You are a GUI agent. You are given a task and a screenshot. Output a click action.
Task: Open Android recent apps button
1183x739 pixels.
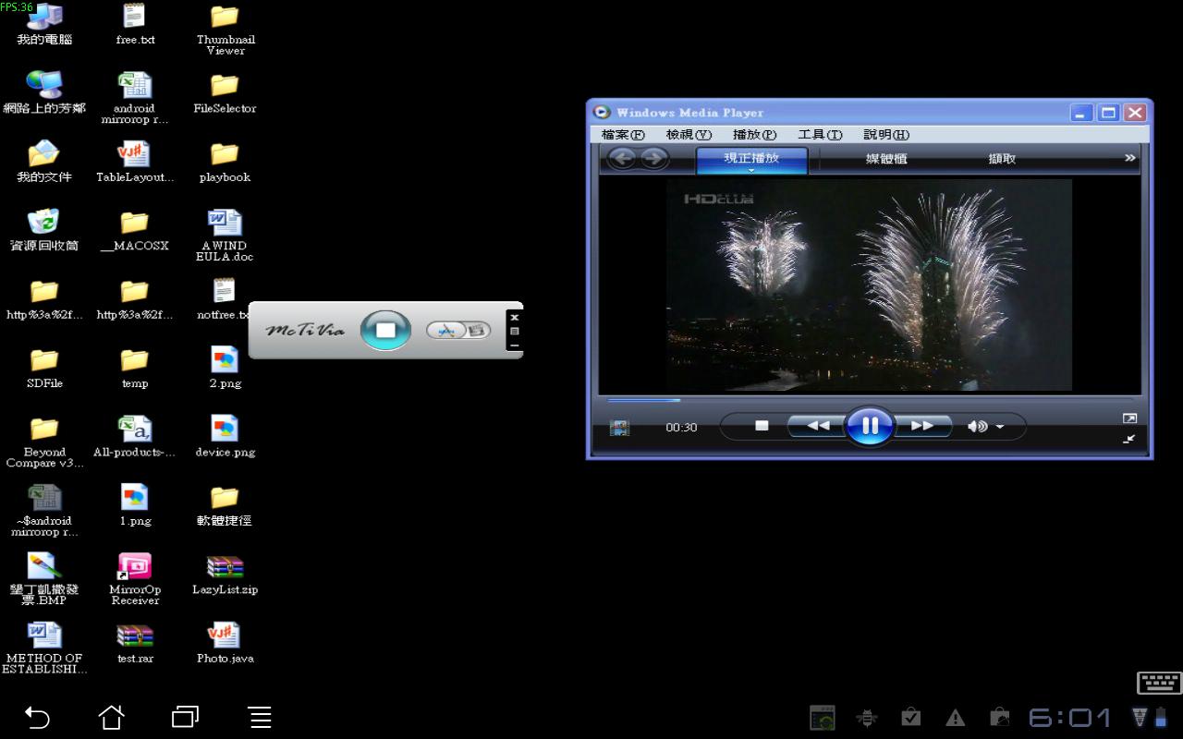click(x=186, y=717)
